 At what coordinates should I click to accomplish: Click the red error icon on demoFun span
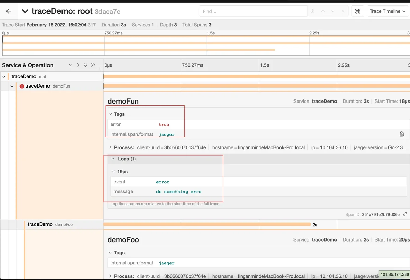coord(22,86)
